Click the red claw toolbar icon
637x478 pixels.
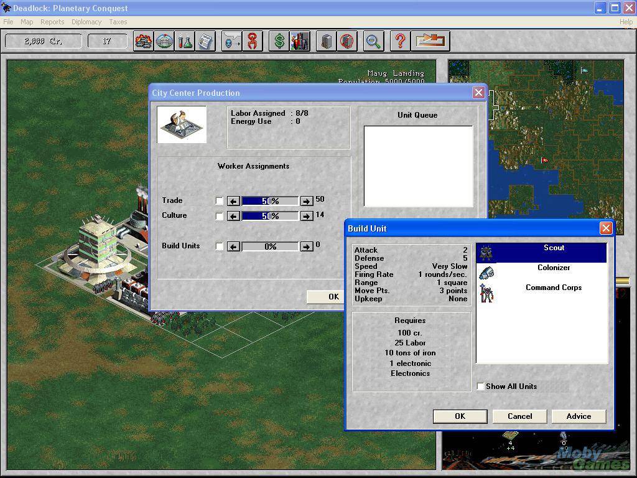[x=253, y=41]
